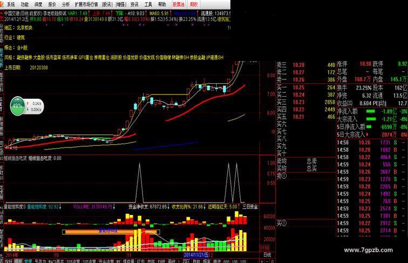This screenshot has height=263, width=408.
Task: Click the 5日大宗流入 row
Action: [x=372, y=134]
